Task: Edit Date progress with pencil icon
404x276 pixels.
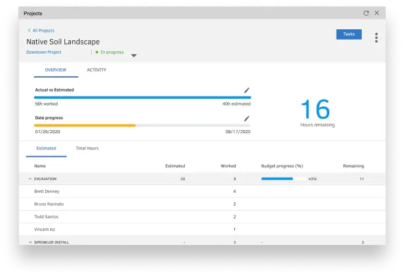Action: tap(247, 118)
